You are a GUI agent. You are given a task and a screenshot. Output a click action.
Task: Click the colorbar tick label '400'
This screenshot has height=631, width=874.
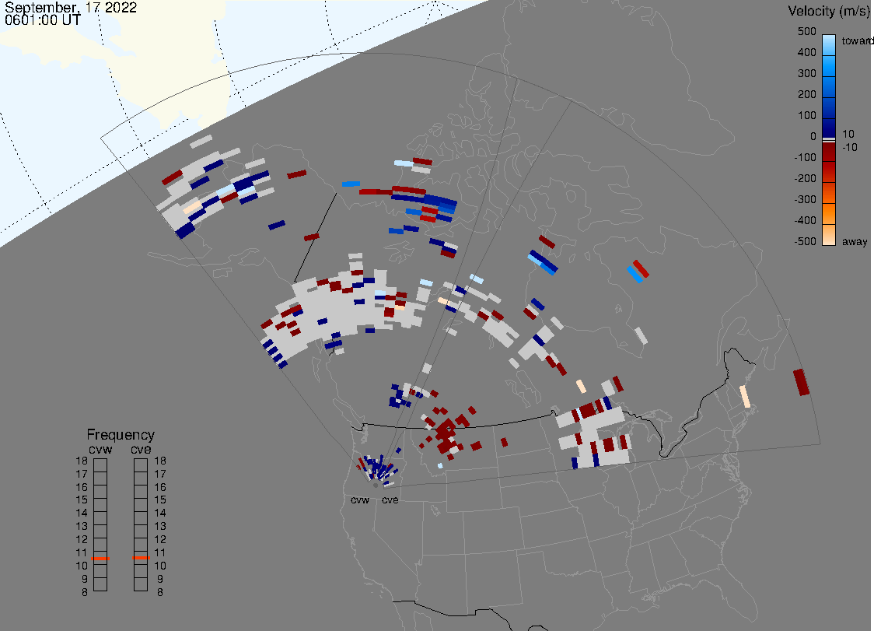pos(806,52)
